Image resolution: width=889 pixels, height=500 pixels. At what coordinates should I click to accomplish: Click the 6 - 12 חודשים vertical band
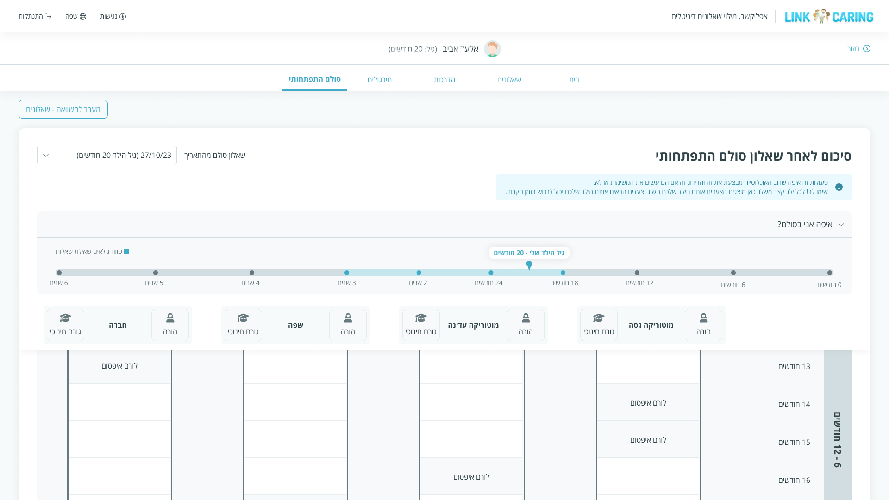tap(838, 425)
